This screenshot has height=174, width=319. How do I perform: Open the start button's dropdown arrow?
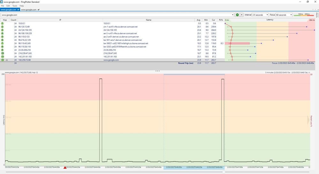(x=241, y=15)
